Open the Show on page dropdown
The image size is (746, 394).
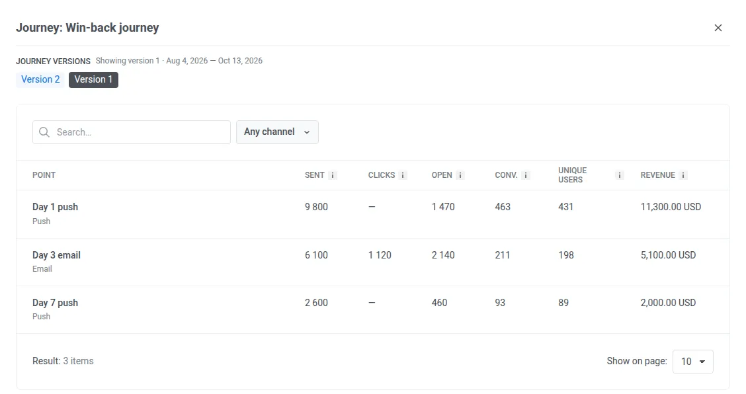[x=692, y=362]
